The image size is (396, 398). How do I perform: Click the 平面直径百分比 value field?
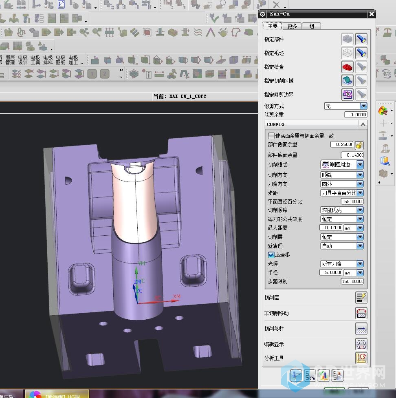[352, 201]
